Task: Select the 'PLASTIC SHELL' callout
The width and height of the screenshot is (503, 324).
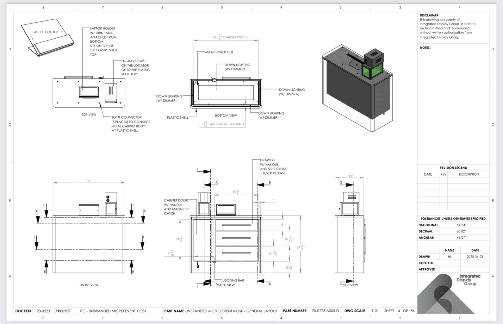Action: (177, 117)
